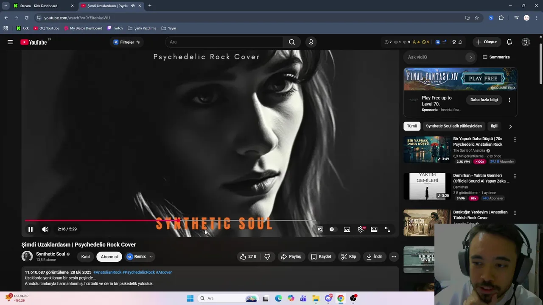Open the vidIQ list icon in header
This screenshot has height=305, width=543.
point(444,42)
